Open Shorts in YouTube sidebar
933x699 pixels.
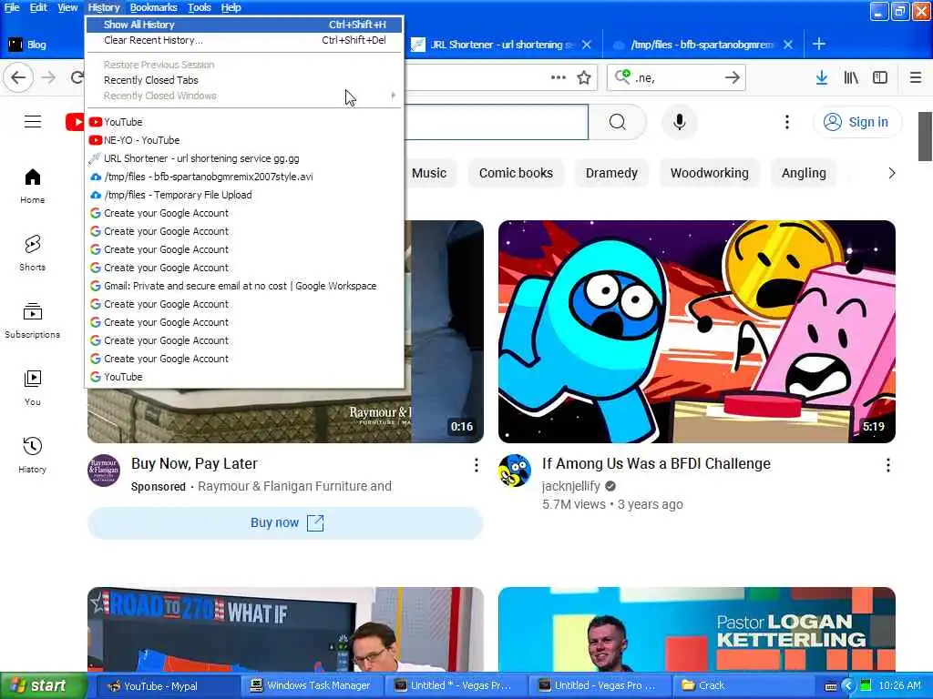33,253
